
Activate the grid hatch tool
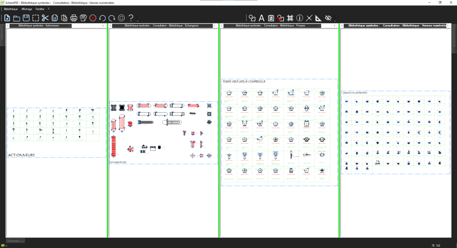[x=290, y=18]
